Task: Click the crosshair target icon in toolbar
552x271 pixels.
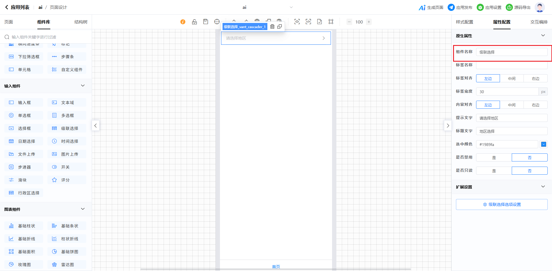Action: [217, 22]
